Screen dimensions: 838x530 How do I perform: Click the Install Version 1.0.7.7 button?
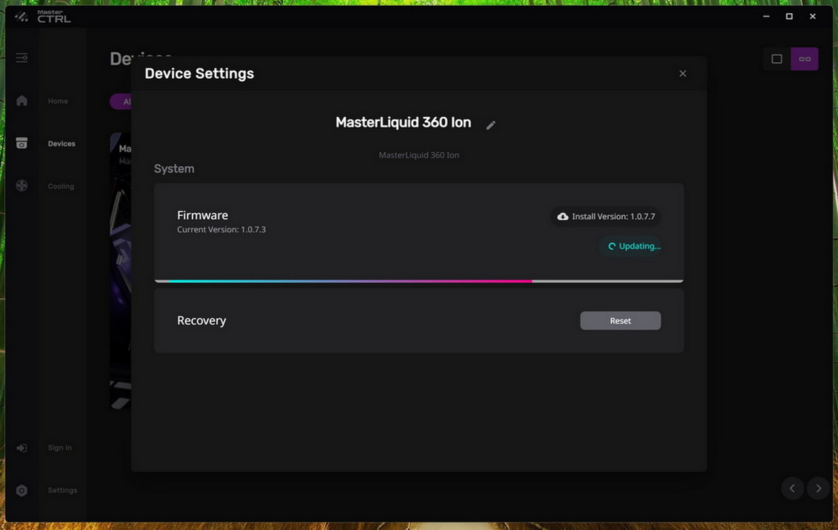click(x=606, y=216)
